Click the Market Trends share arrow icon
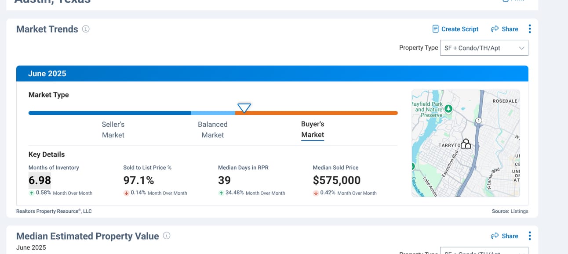This screenshot has width=568, height=254. pos(495,29)
